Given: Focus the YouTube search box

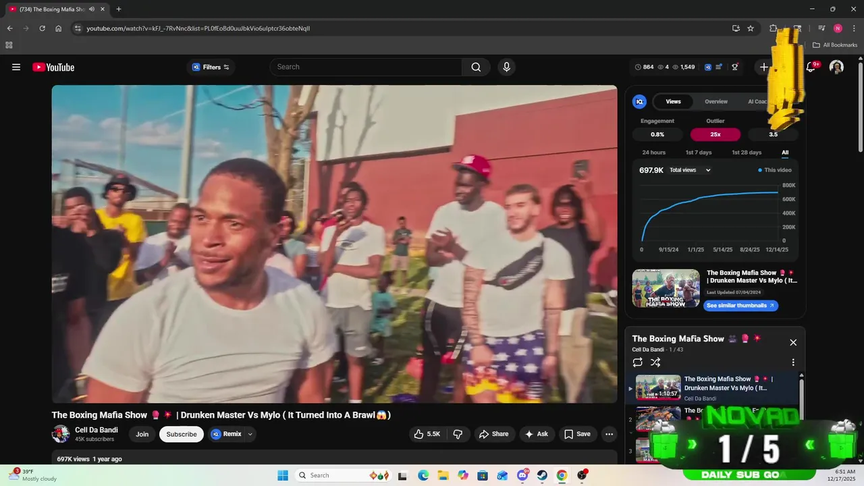Looking at the screenshot, I should click(x=366, y=67).
